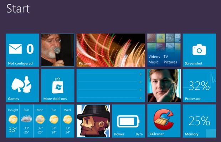Open the Games spade and chess icon
Viewport: 221px width, 142px height.
pos(21,84)
